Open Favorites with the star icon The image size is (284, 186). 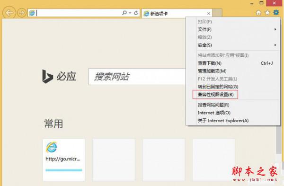(x=267, y=13)
